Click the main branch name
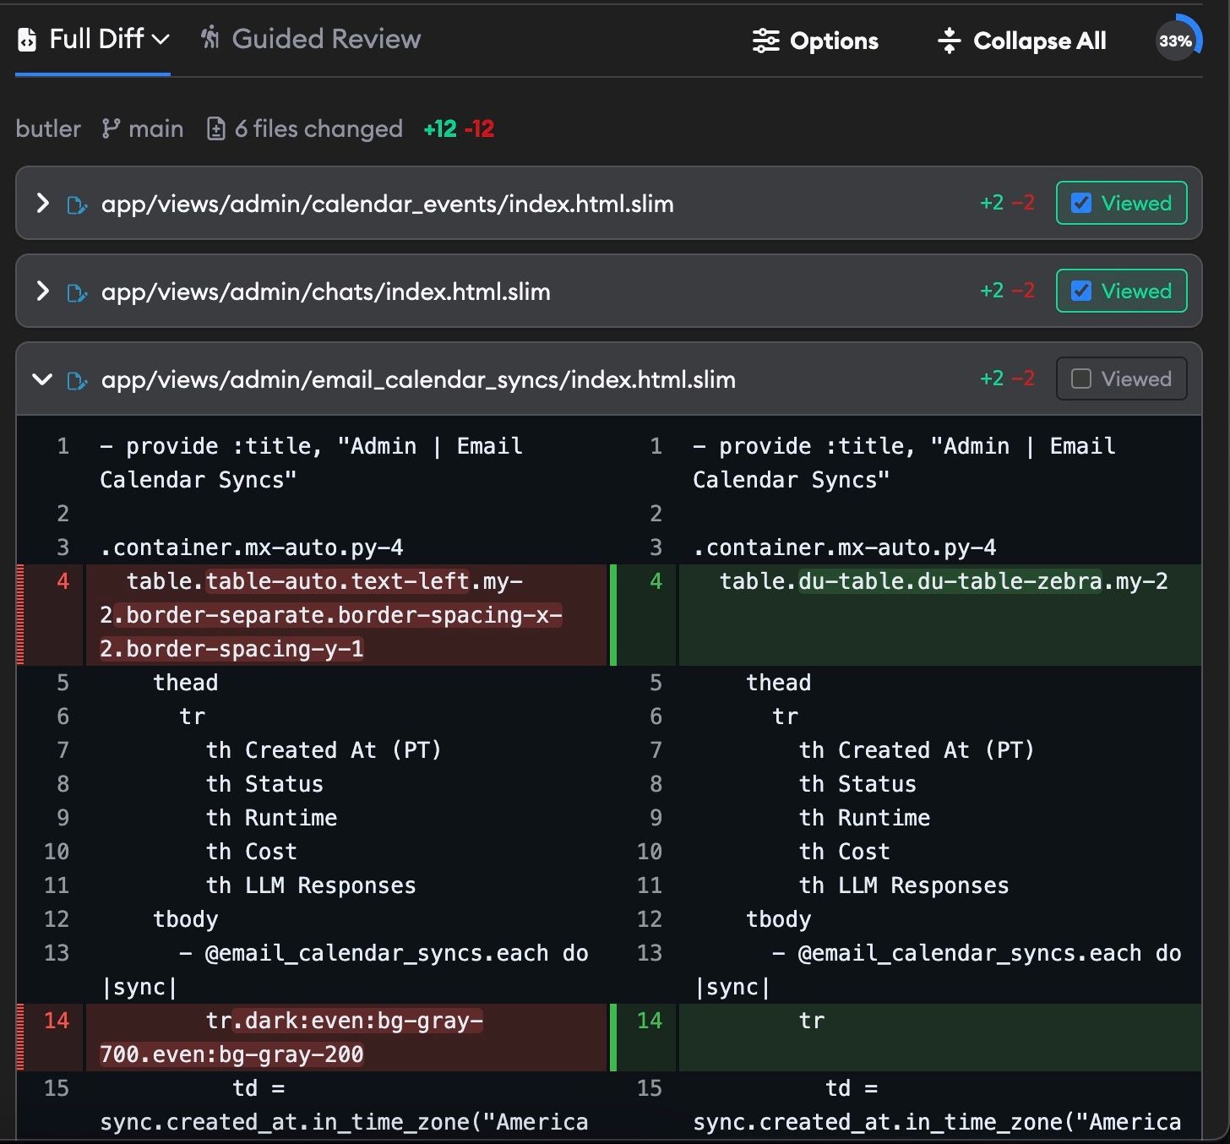This screenshot has height=1144, width=1230. [155, 128]
